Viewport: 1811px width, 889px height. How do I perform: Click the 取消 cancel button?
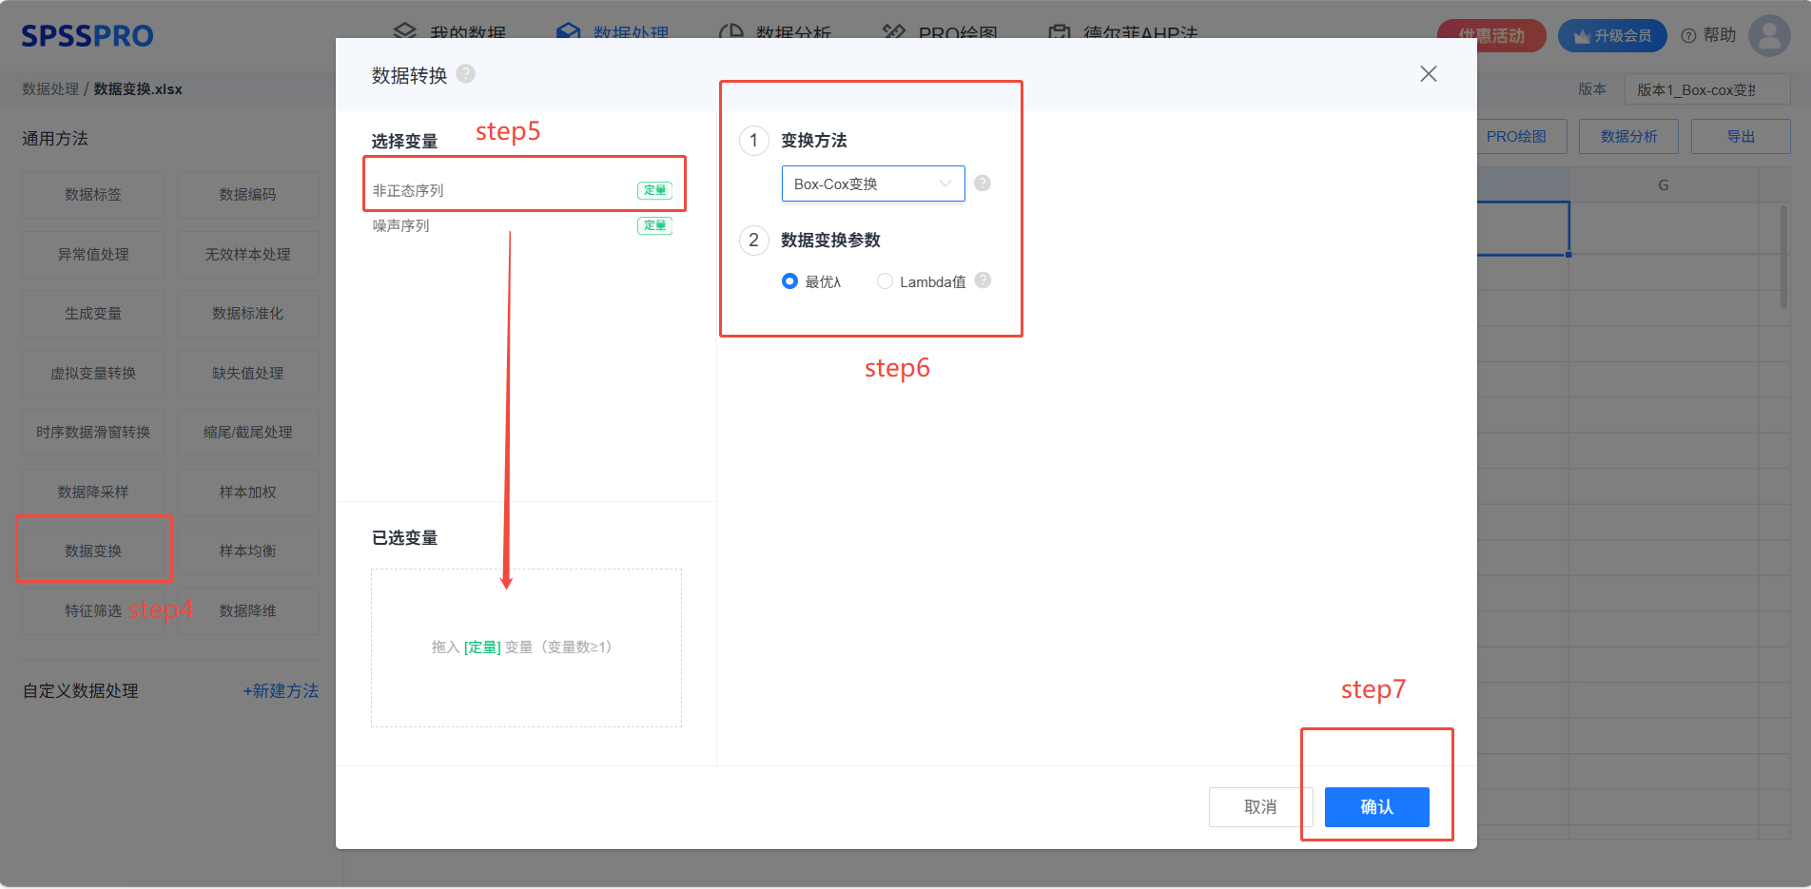tap(1260, 807)
